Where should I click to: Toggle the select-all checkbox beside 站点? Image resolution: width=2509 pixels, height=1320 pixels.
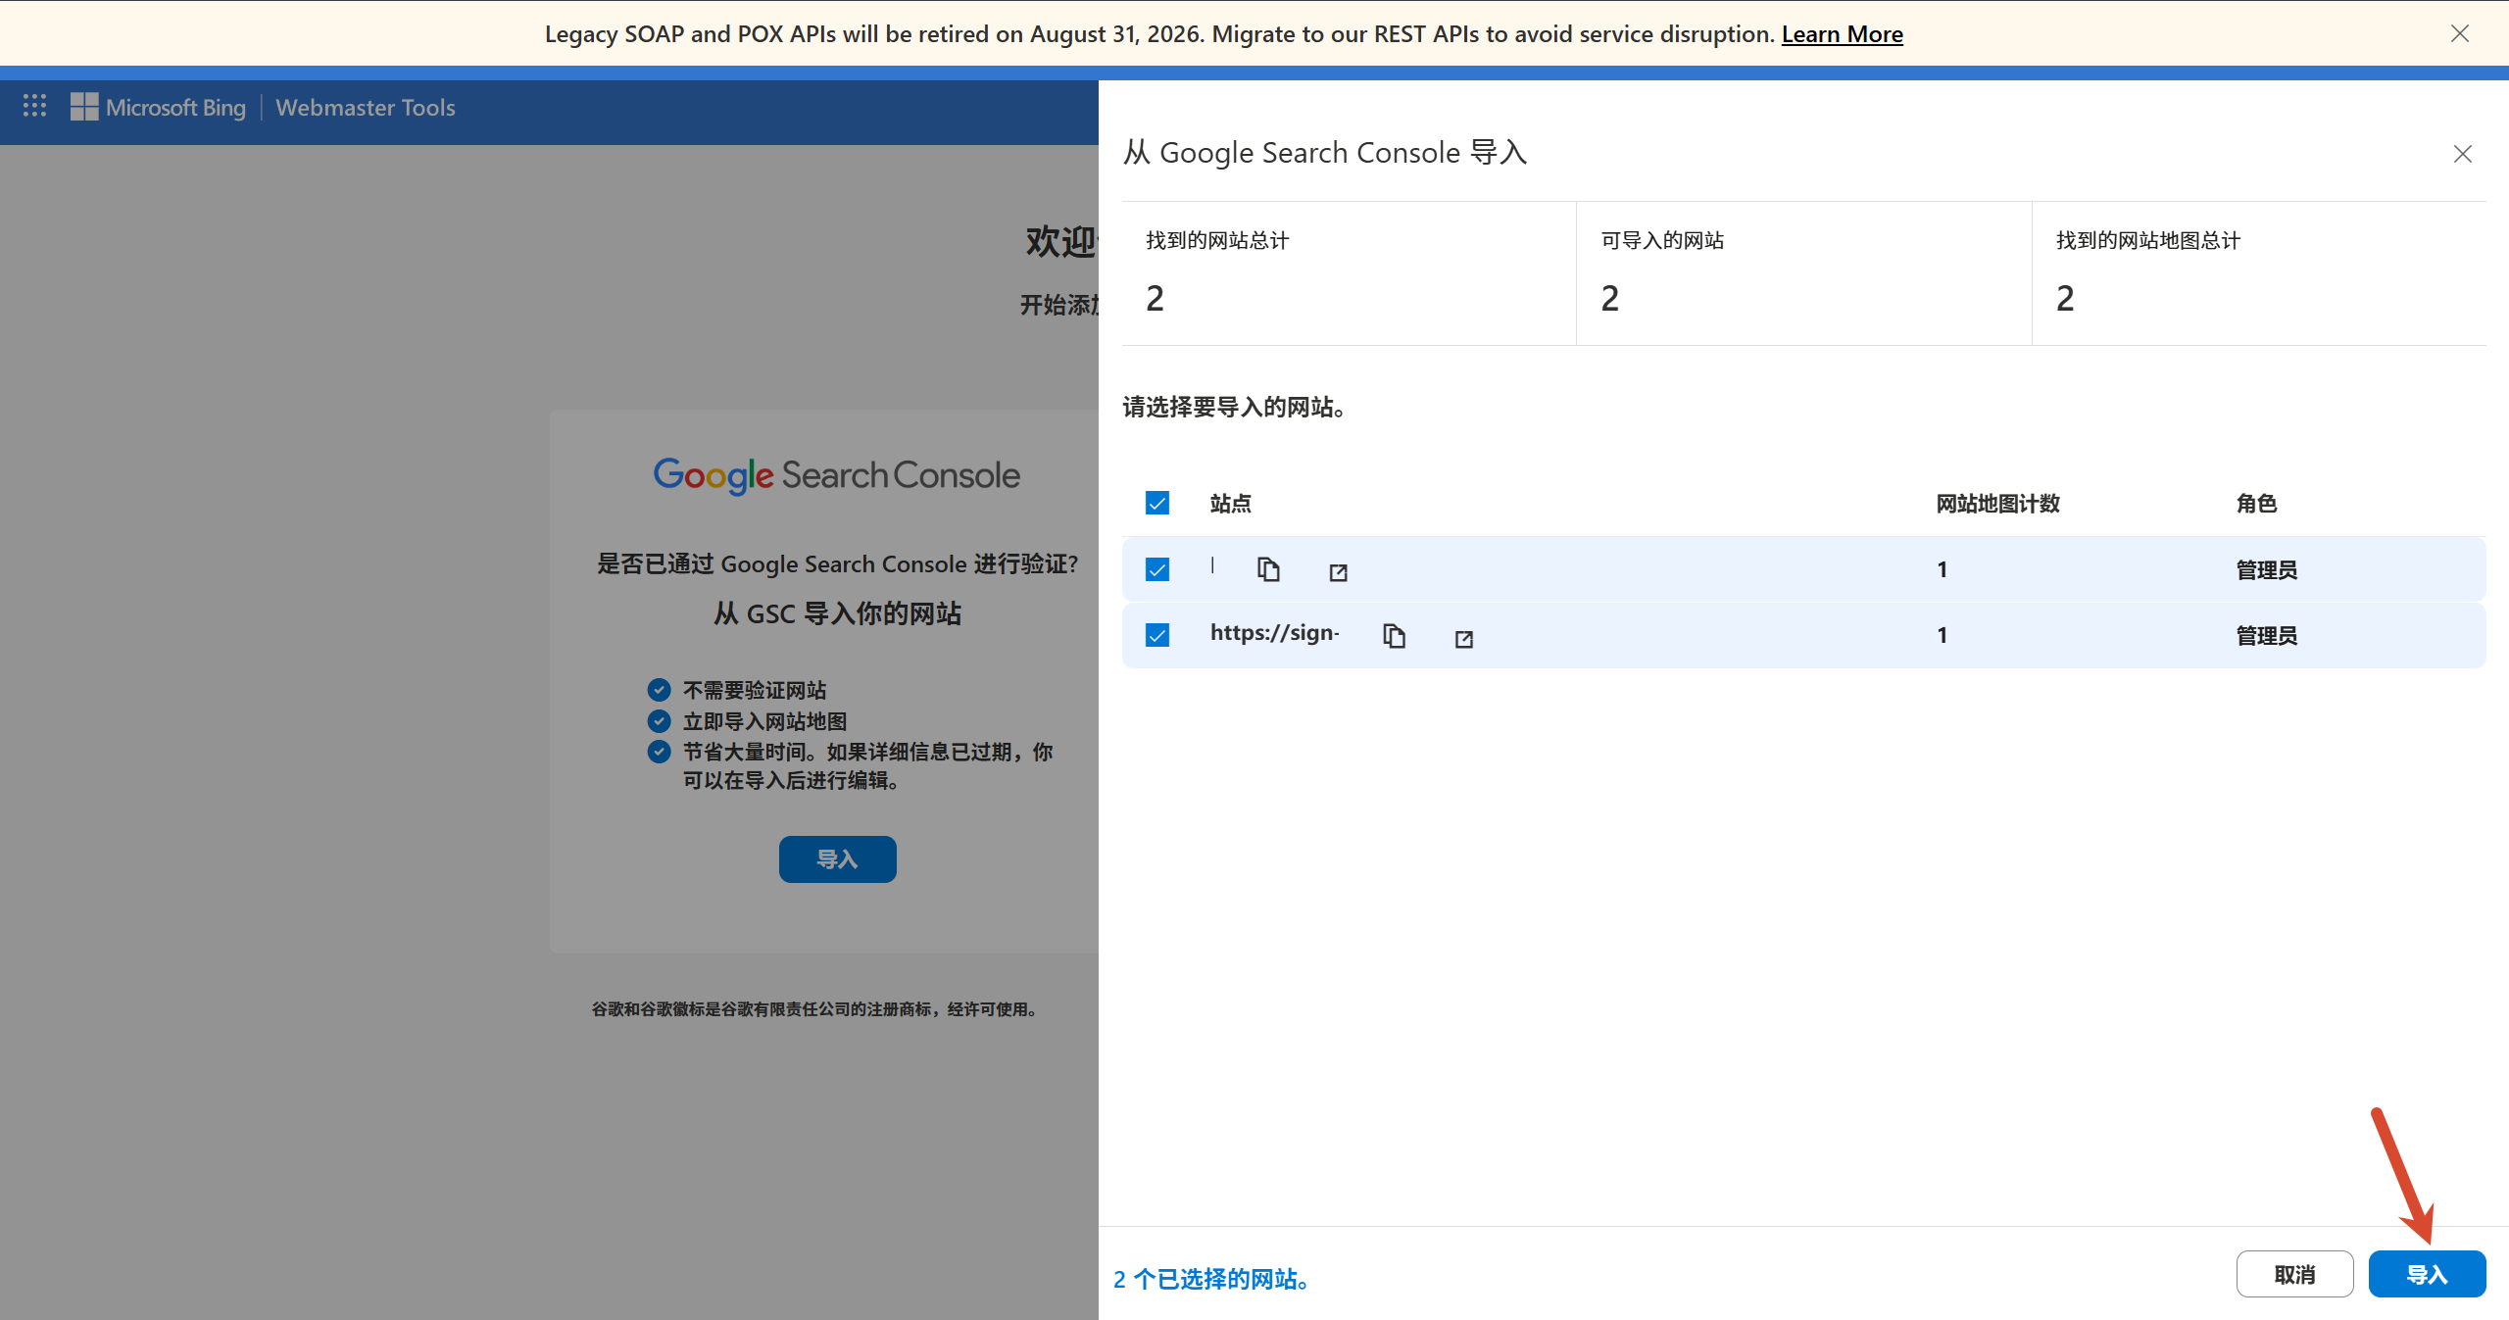pyautogui.click(x=1157, y=503)
